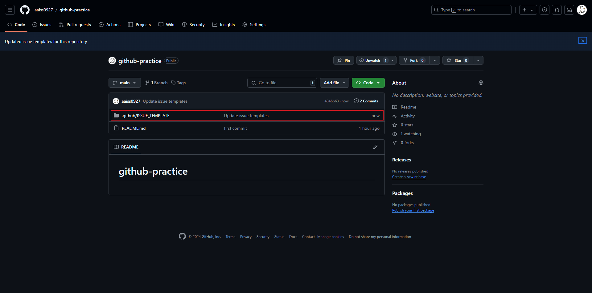Screen dimensions: 592x293
Task: Click github-practice breadcrumb link in header
Action: tap(75, 10)
